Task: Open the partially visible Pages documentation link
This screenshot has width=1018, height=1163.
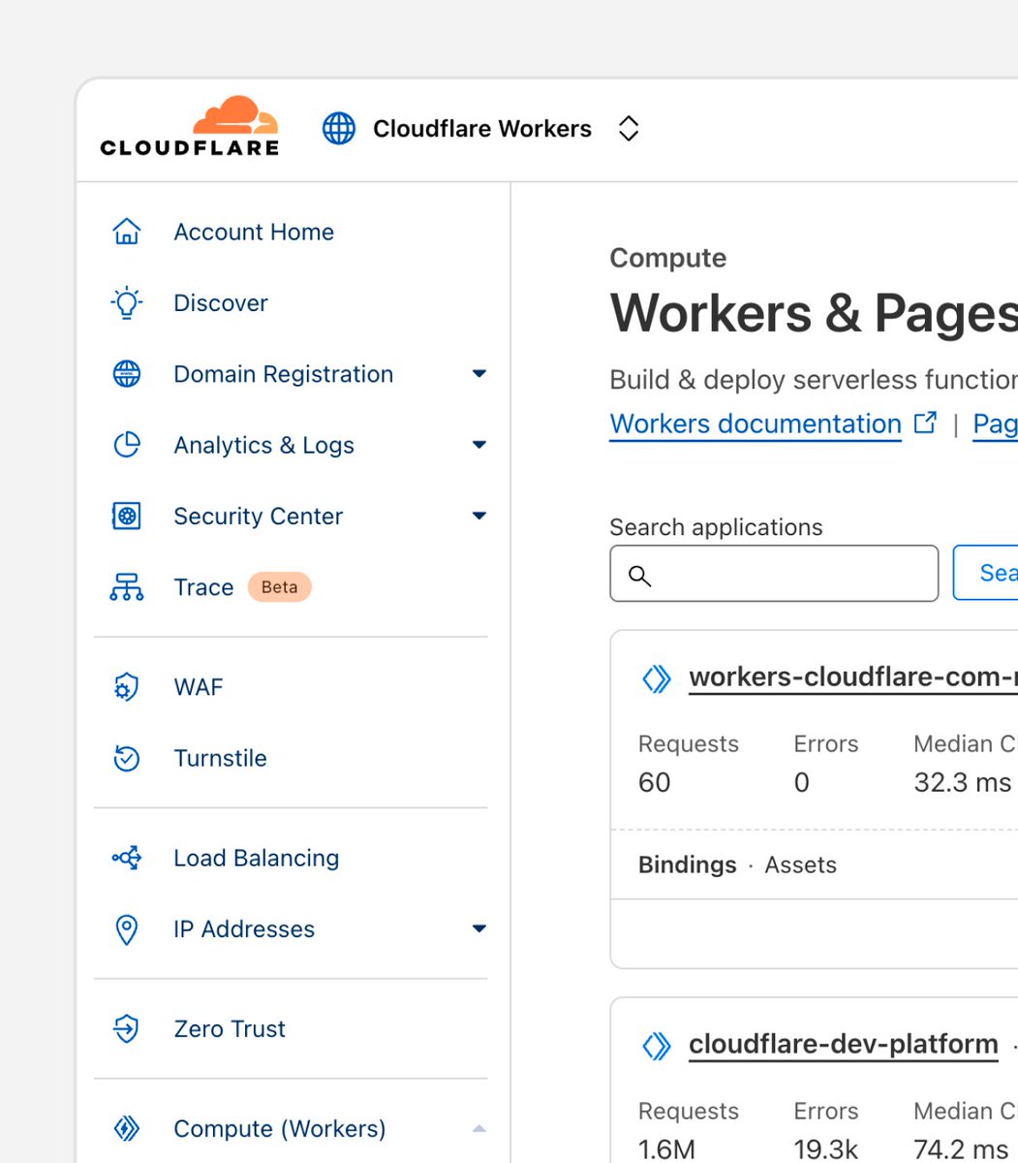Action: tap(995, 424)
